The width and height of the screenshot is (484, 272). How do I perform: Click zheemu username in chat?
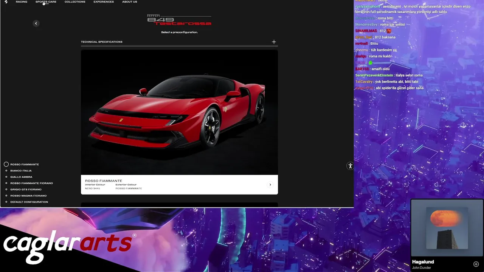pos(361,50)
